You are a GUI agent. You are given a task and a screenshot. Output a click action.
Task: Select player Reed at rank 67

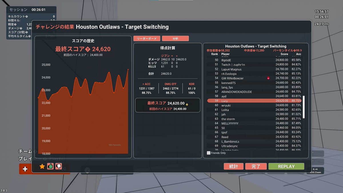(254, 137)
